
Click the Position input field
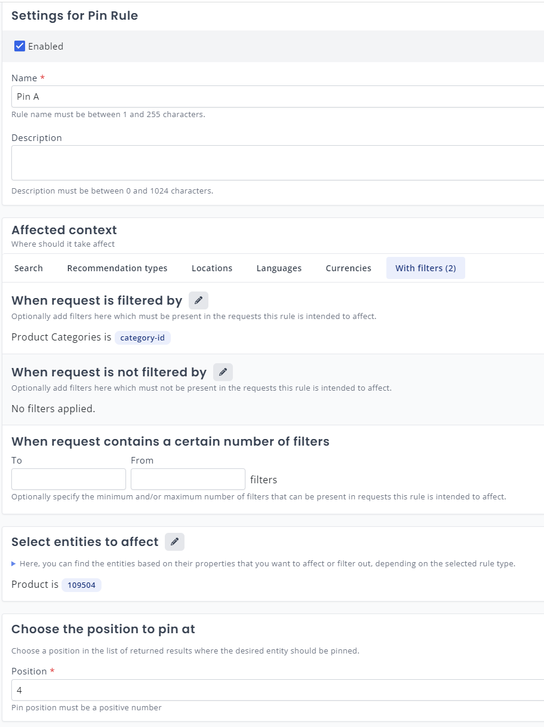point(275,690)
